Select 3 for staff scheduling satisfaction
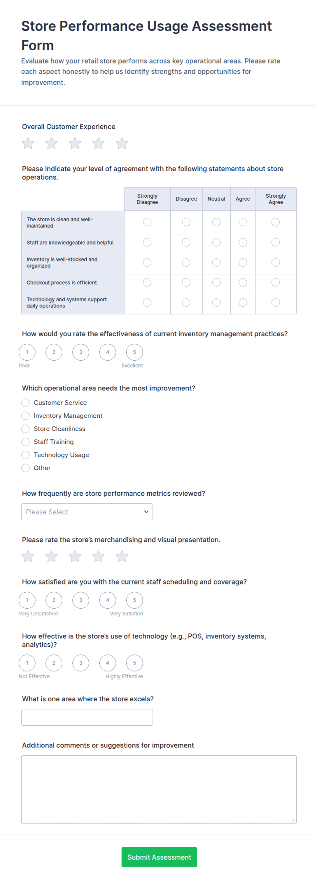Screen dimensions: 315x884 [81, 600]
